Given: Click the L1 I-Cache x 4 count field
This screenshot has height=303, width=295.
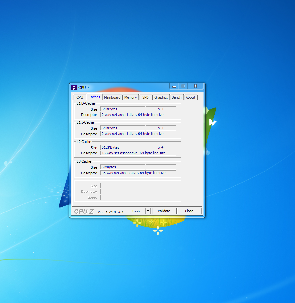Looking at the screenshot, I should pyautogui.click(x=161, y=128).
